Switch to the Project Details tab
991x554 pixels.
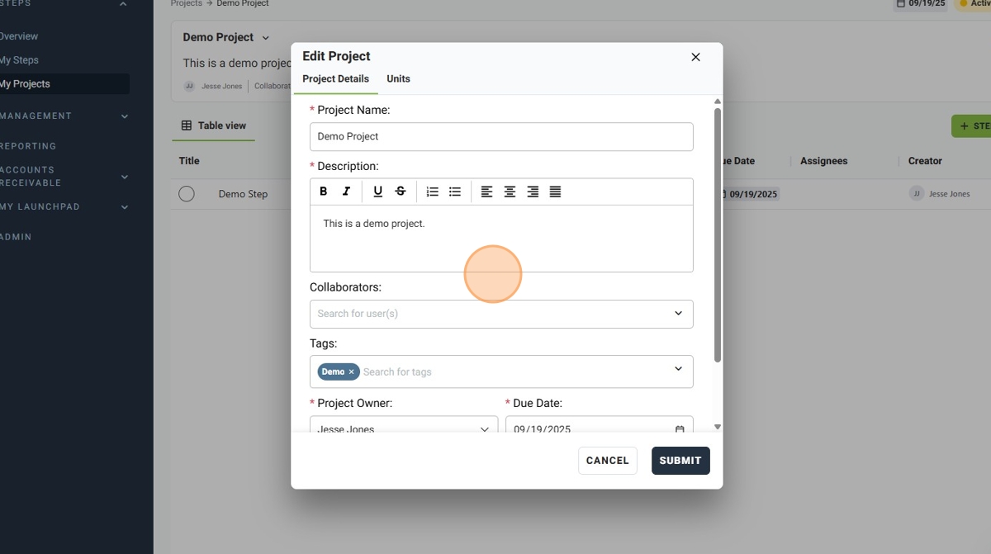click(335, 79)
